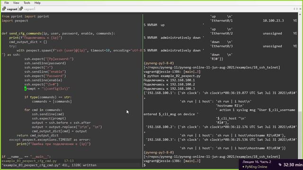Click the 'Лекция 16. Часть 2' overlay title
303x170 pixels.
(x=257, y=162)
